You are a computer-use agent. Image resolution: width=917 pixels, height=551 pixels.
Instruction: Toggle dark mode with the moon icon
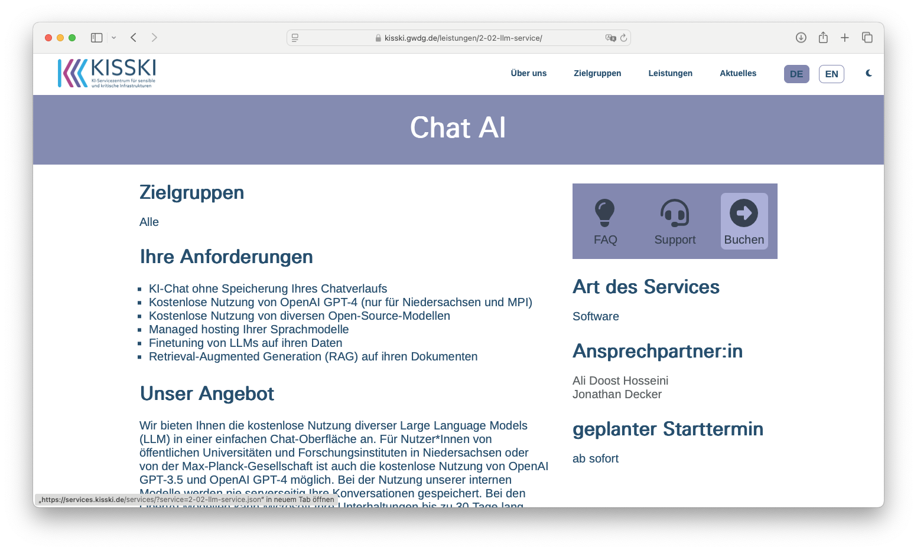click(x=869, y=73)
